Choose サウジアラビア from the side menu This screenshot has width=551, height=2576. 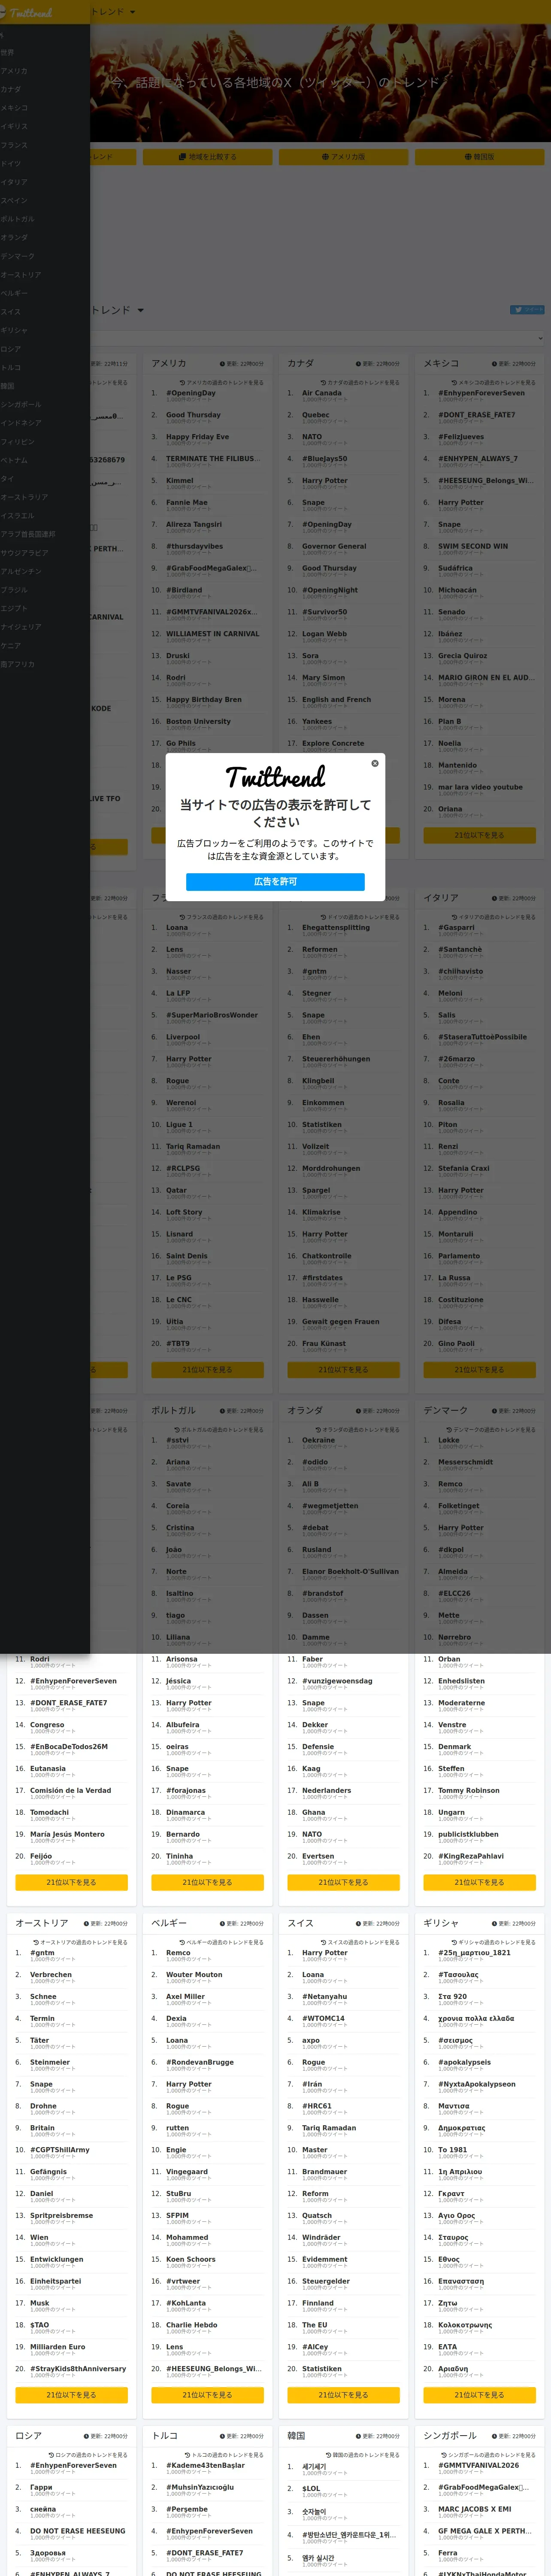click(x=24, y=552)
